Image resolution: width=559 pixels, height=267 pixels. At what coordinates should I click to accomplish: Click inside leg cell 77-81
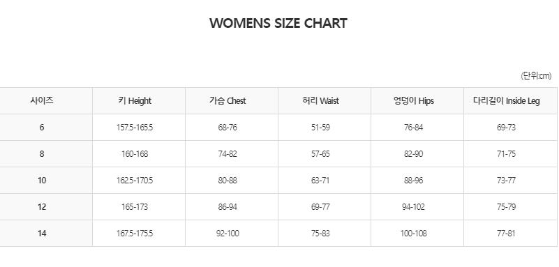506,234
